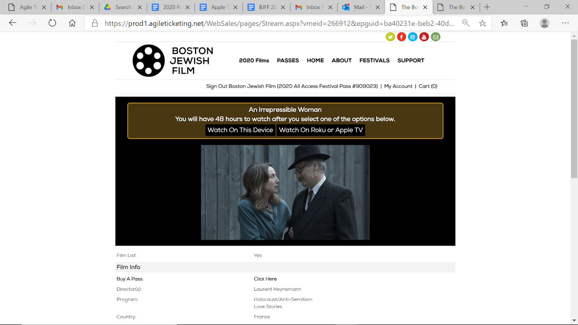This screenshot has height=325, width=578.
Task: Open the 2020 Films menu
Action: 254,60
